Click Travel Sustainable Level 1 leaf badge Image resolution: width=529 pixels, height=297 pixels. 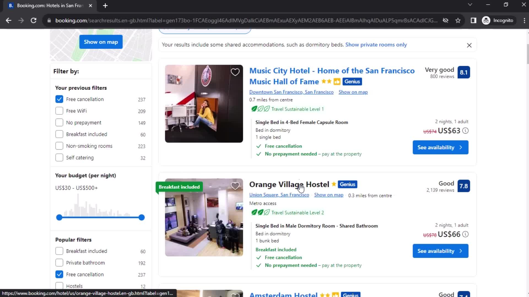(x=287, y=109)
